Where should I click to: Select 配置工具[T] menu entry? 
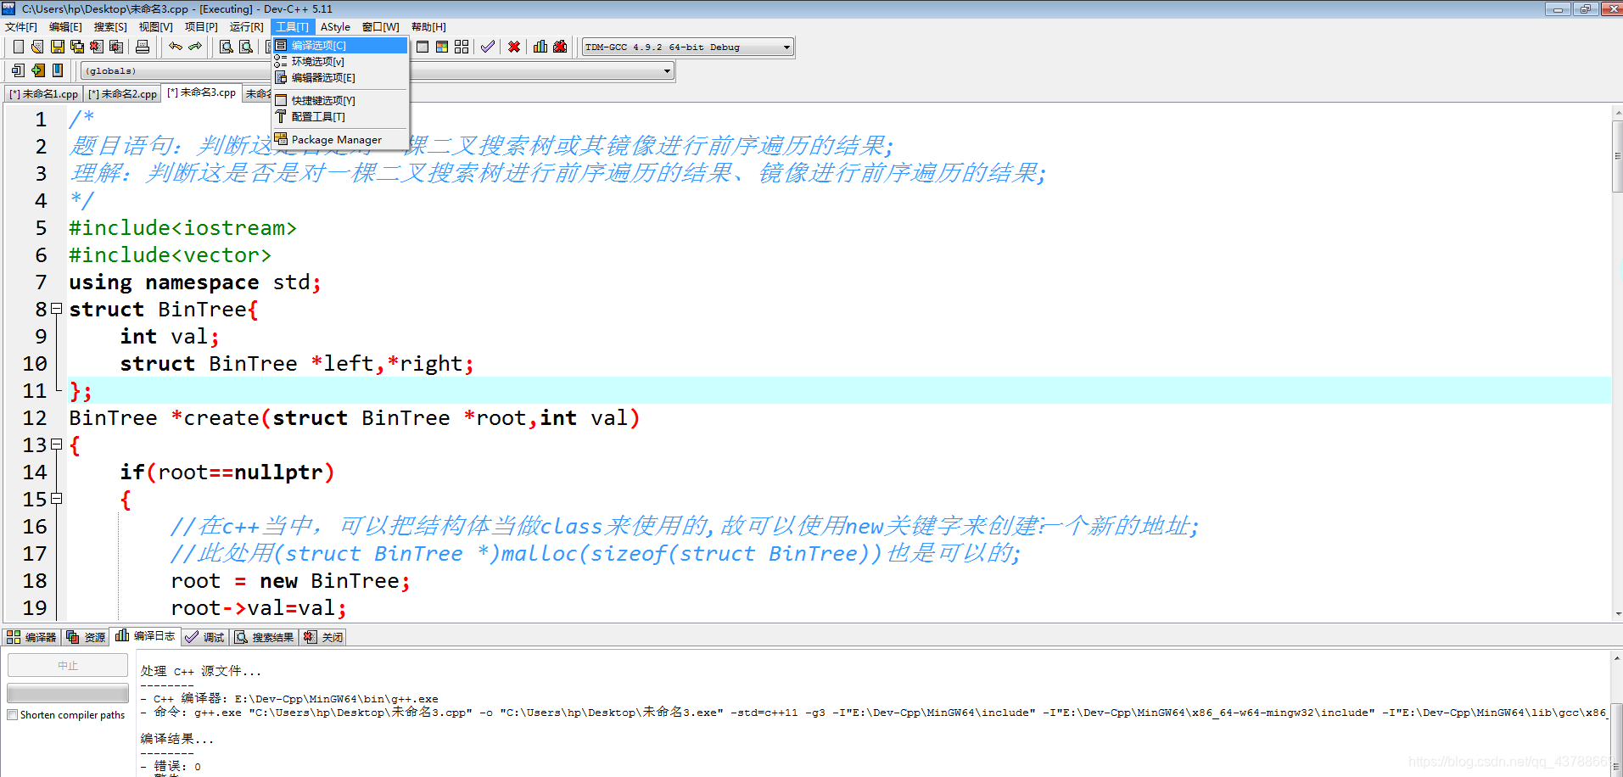coord(340,117)
